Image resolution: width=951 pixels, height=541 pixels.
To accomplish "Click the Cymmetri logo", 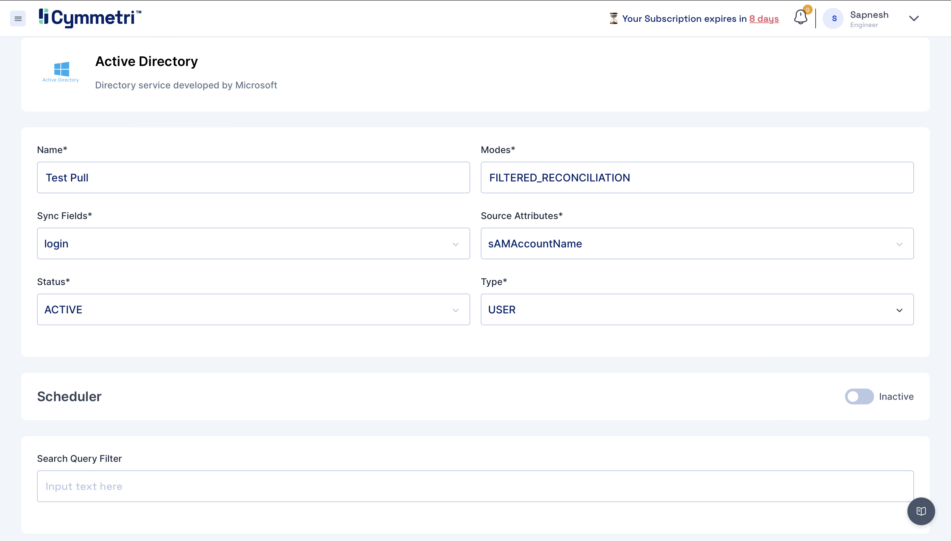I will pyautogui.click(x=89, y=18).
